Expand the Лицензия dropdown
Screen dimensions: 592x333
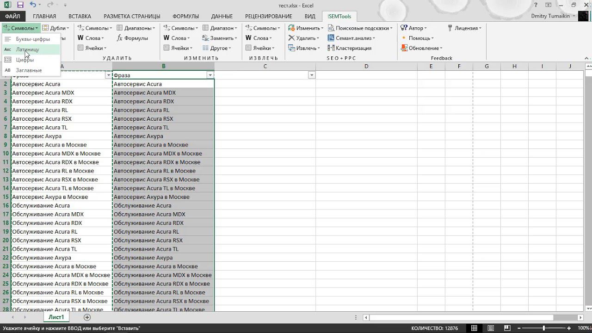[x=464, y=28]
